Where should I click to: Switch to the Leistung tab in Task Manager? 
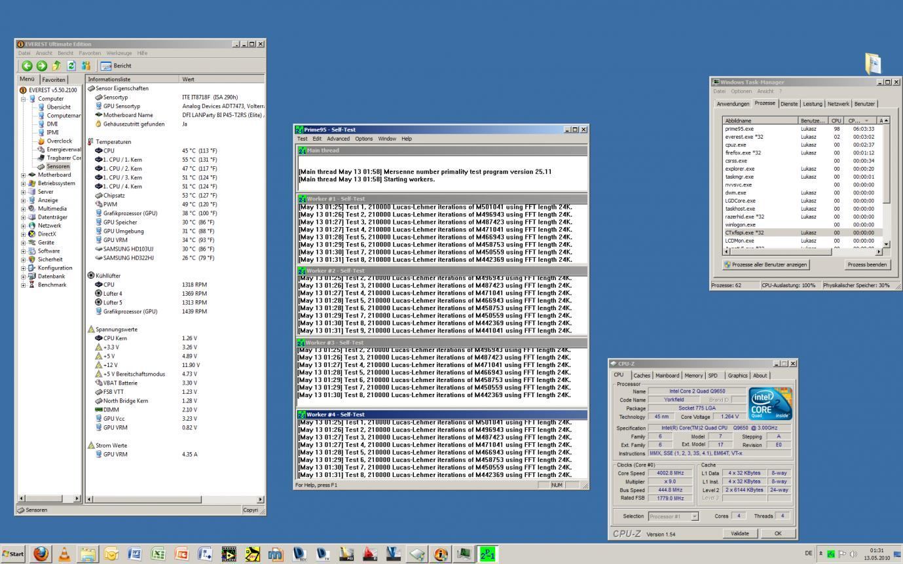(x=813, y=104)
